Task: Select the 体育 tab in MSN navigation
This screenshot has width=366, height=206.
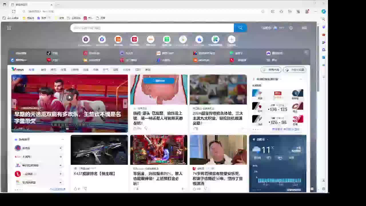Action: (x=63, y=70)
